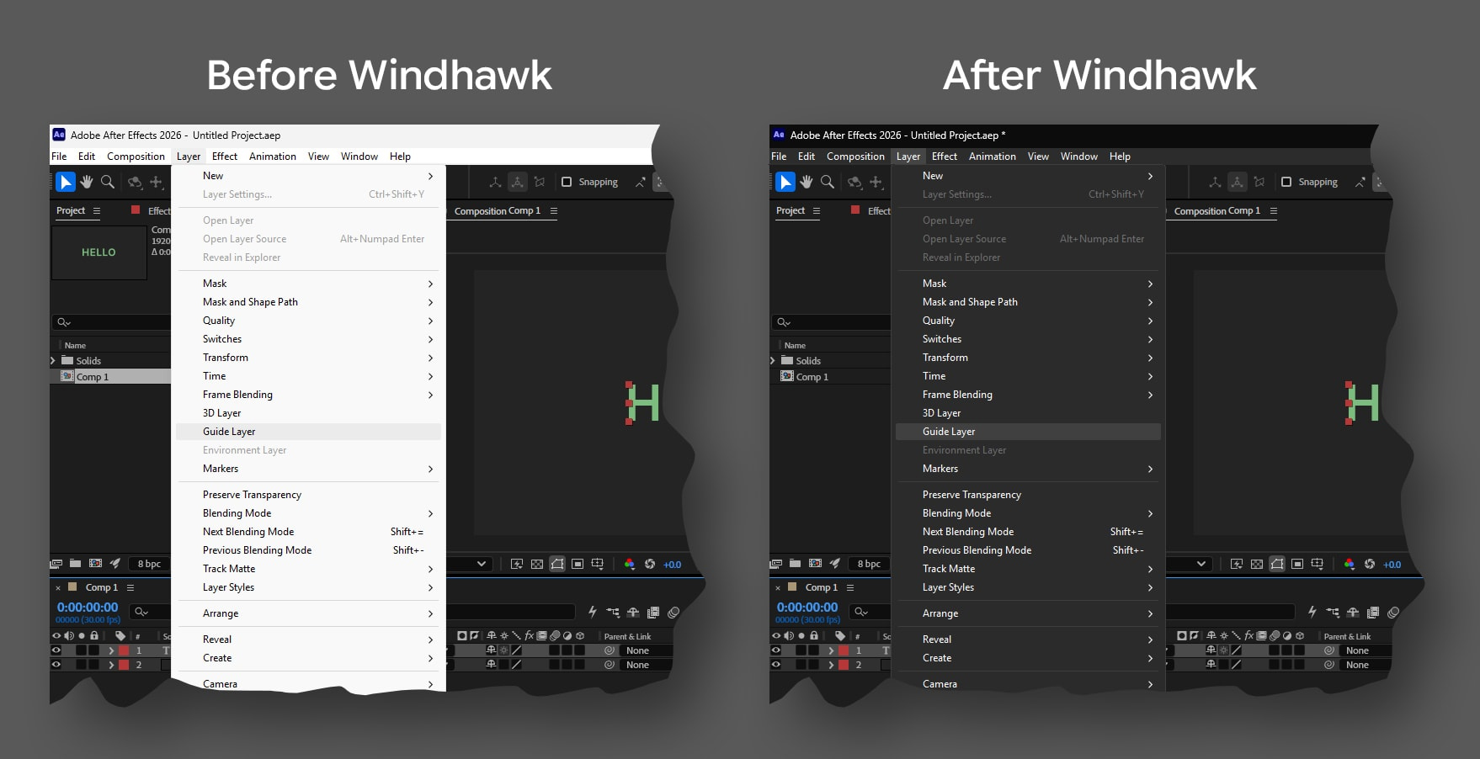Create new folder icon in Before Windhawk project panel
1480x759 pixels.
75,564
